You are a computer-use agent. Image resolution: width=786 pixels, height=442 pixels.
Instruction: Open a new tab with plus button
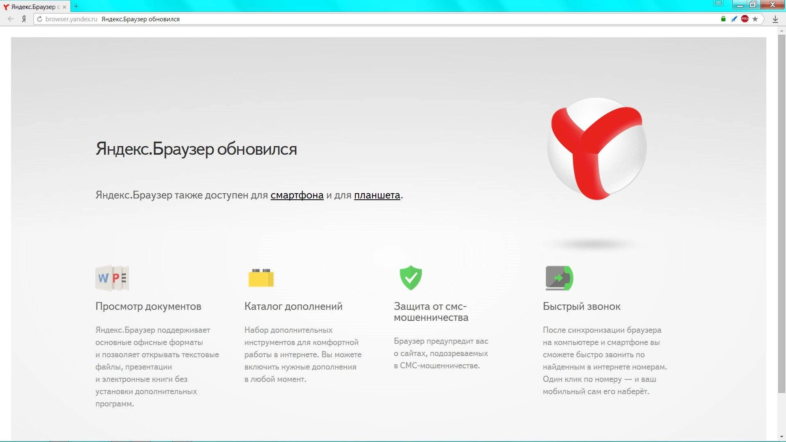tap(76, 6)
